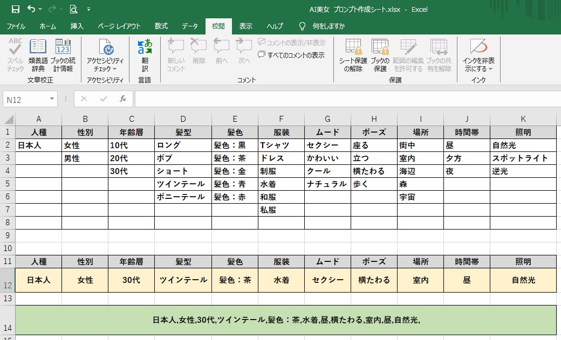Click cell 海辺
This screenshot has width=561, height=340.
pos(420,171)
